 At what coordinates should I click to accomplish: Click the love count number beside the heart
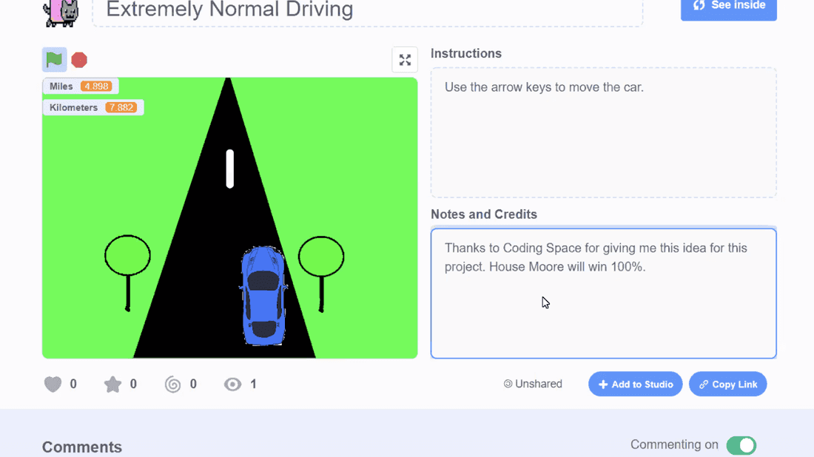[73, 384]
